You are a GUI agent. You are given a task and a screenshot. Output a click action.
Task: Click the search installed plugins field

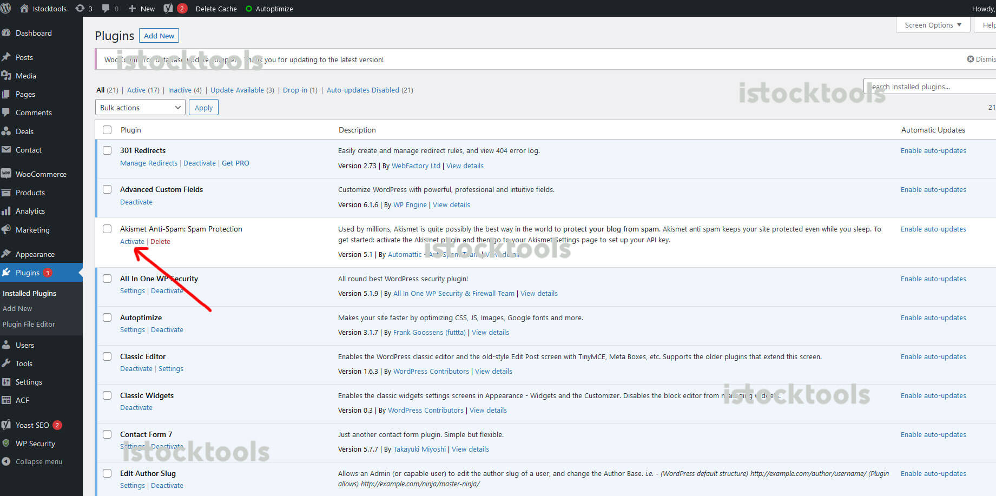929,87
